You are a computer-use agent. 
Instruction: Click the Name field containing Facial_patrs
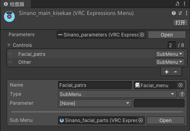[95, 85]
